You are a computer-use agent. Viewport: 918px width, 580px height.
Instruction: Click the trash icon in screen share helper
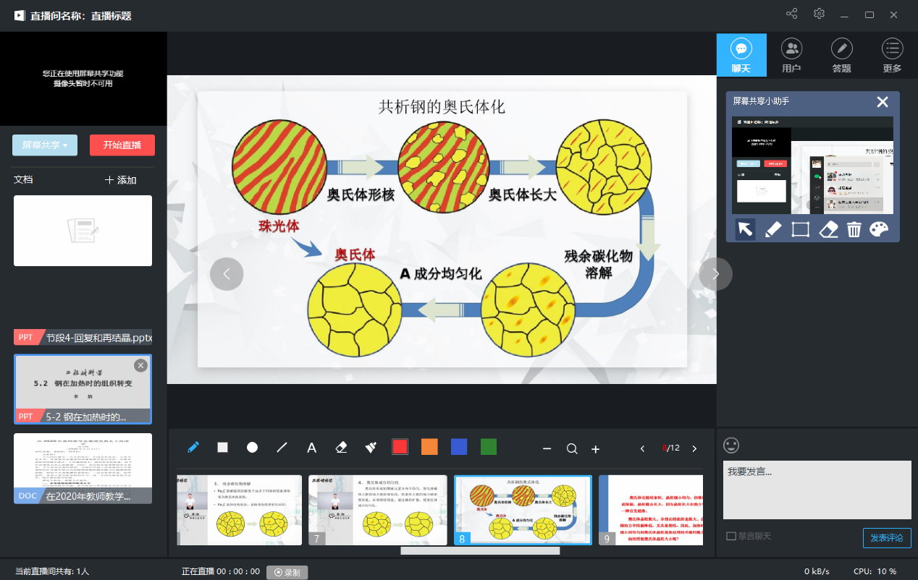854,229
